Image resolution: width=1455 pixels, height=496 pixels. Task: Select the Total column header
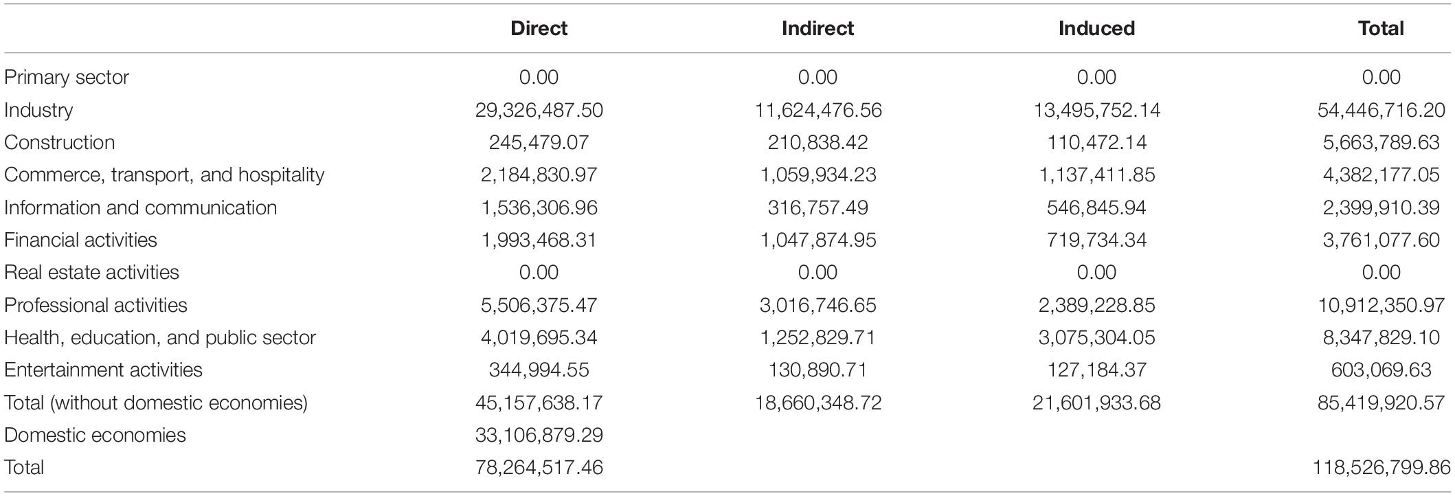click(x=1381, y=28)
